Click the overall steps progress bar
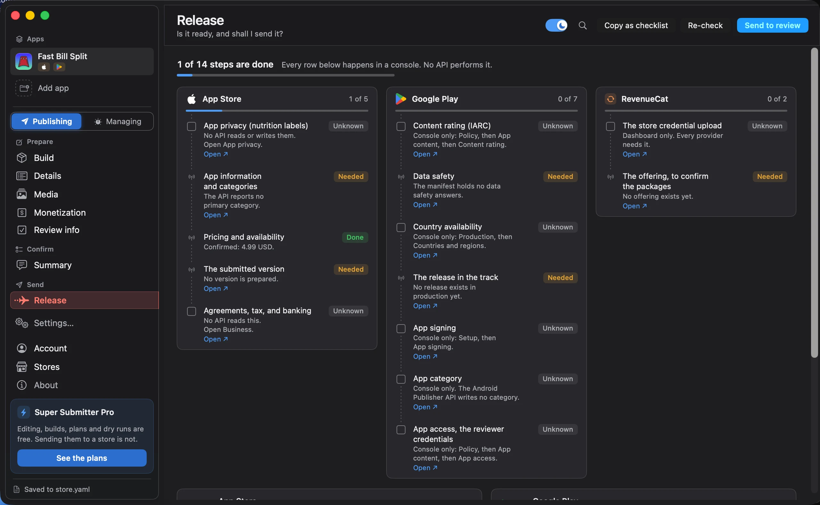This screenshot has width=820, height=505. [285, 75]
